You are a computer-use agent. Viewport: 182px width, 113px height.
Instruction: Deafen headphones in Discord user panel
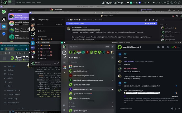[x=58, y=63]
